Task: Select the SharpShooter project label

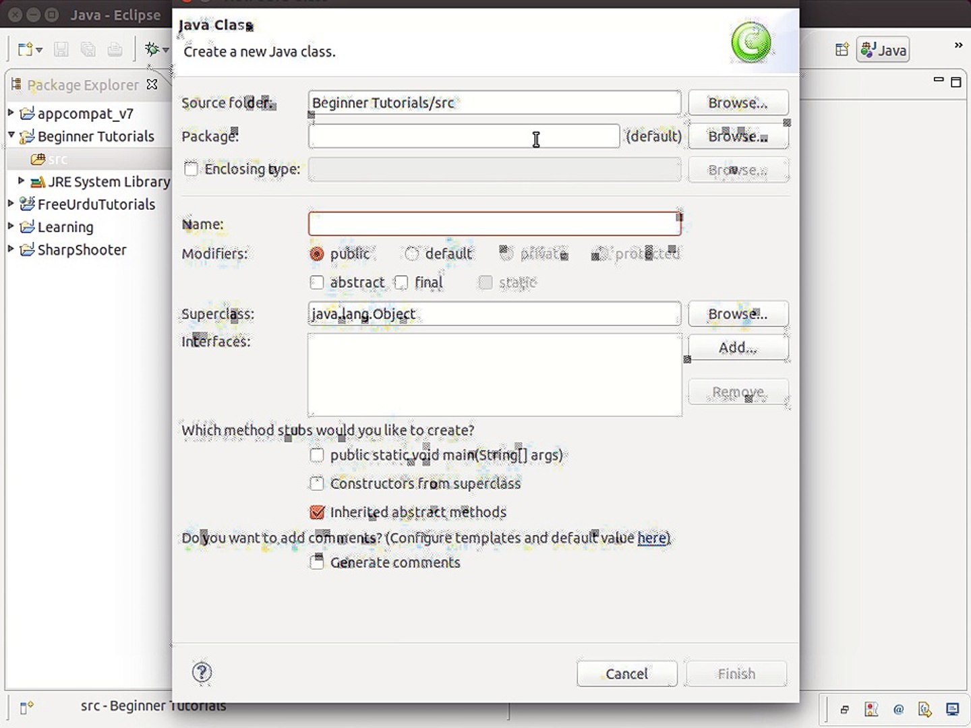Action: 82,250
